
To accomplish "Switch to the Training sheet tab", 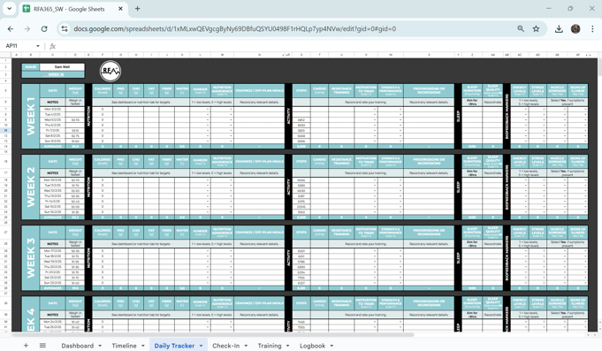I will [x=270, y=346].
